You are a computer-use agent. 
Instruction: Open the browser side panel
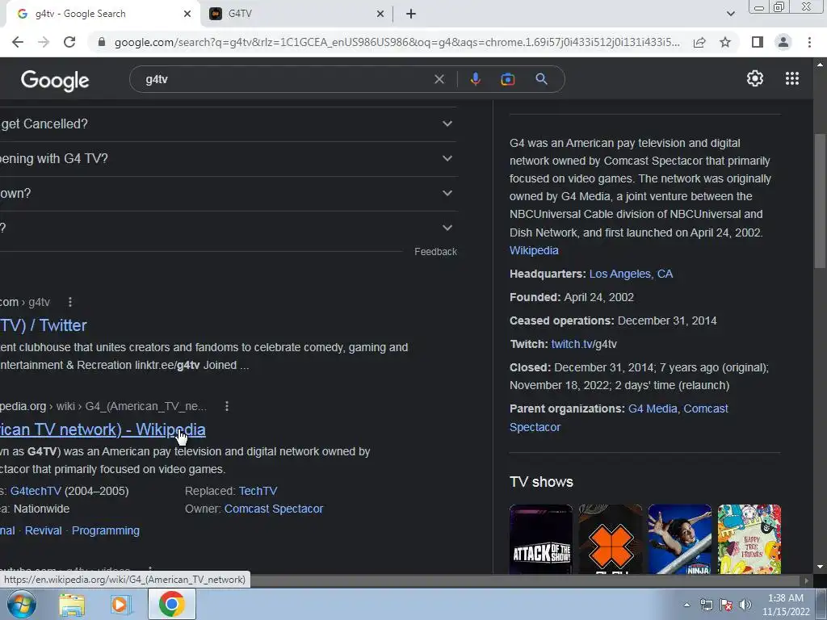pos(758,42)
